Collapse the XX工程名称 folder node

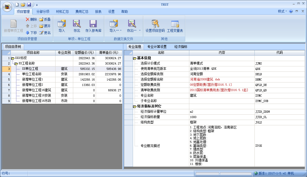pyautogui.click(x=16, y=63)
